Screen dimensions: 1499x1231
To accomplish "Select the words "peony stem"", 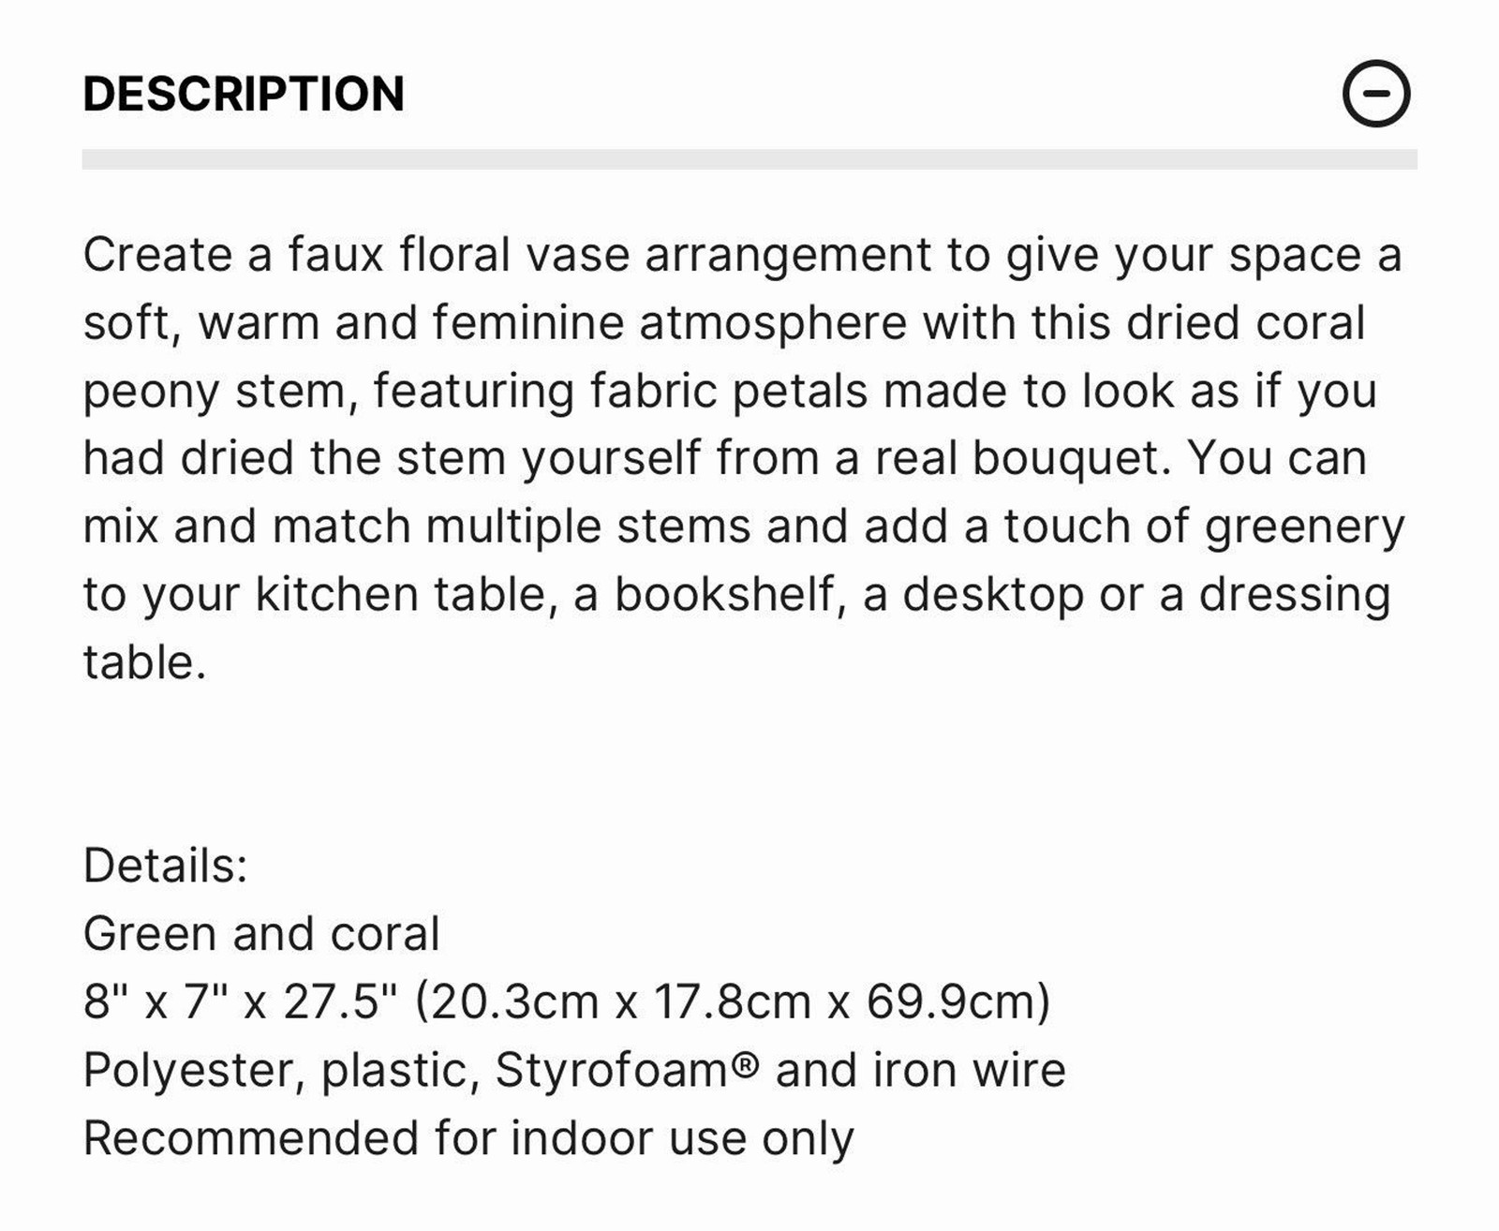I will click(220, 391).
